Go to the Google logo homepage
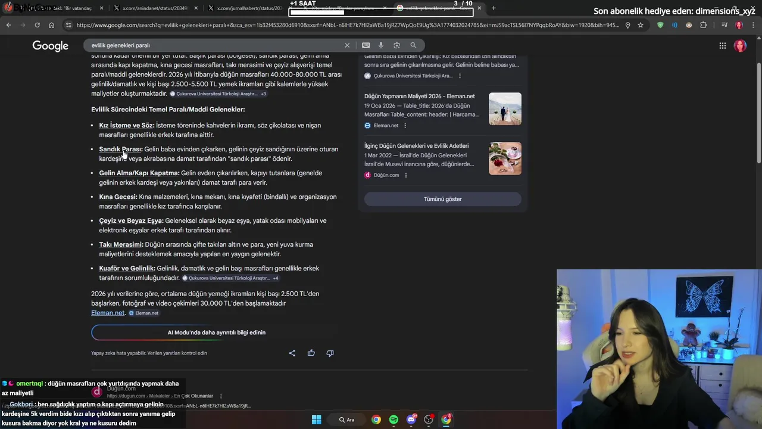 tap(51, 46)
